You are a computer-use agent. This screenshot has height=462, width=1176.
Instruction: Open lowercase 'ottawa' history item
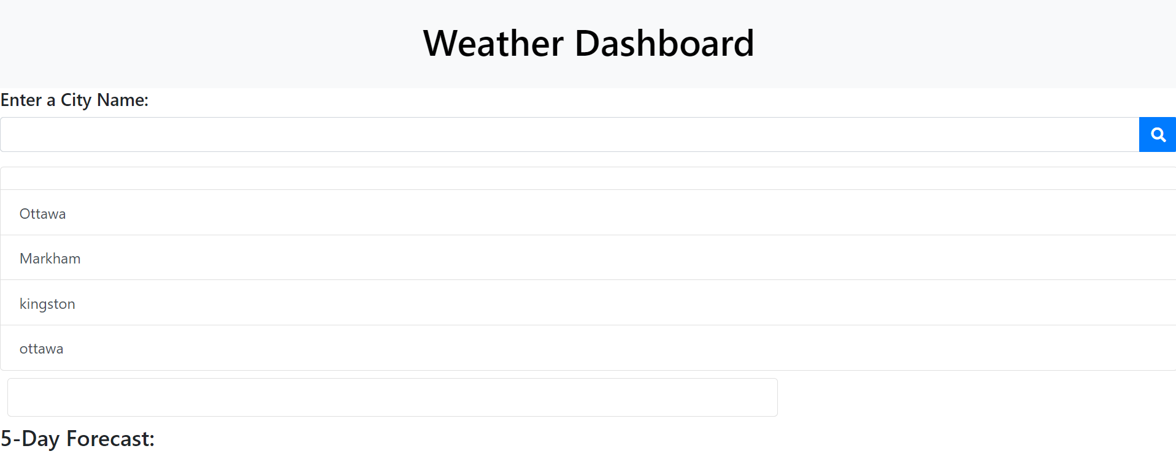tap(41, 347)
